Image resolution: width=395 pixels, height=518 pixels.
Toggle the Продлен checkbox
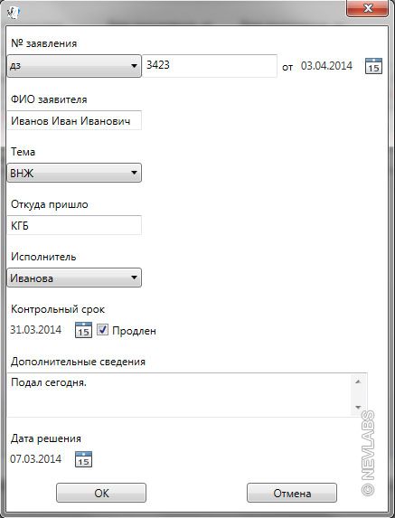click(102, 330)
